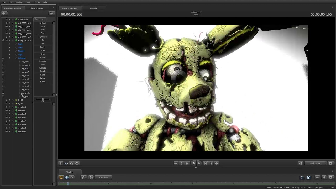Click the snap-to-frame arrow icon
Image resolution: width=336 pixels, height=189 pixels.
pos(317,177)
